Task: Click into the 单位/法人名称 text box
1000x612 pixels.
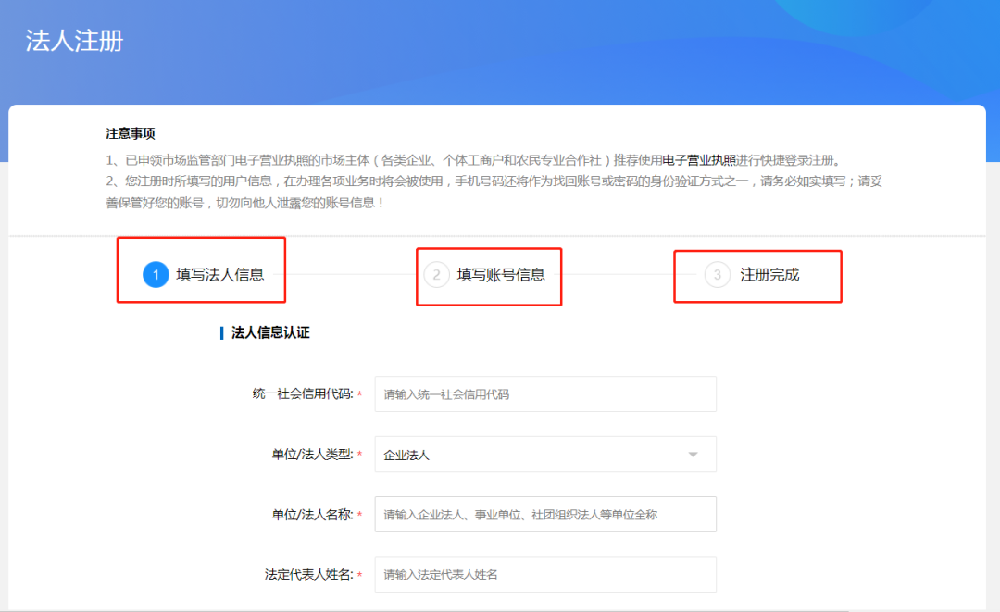Action: [544, 515]
